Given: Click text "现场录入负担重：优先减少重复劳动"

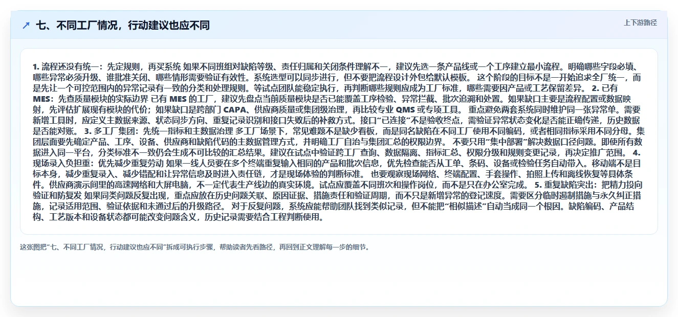Looking at the screenshot, I should 98,163.
